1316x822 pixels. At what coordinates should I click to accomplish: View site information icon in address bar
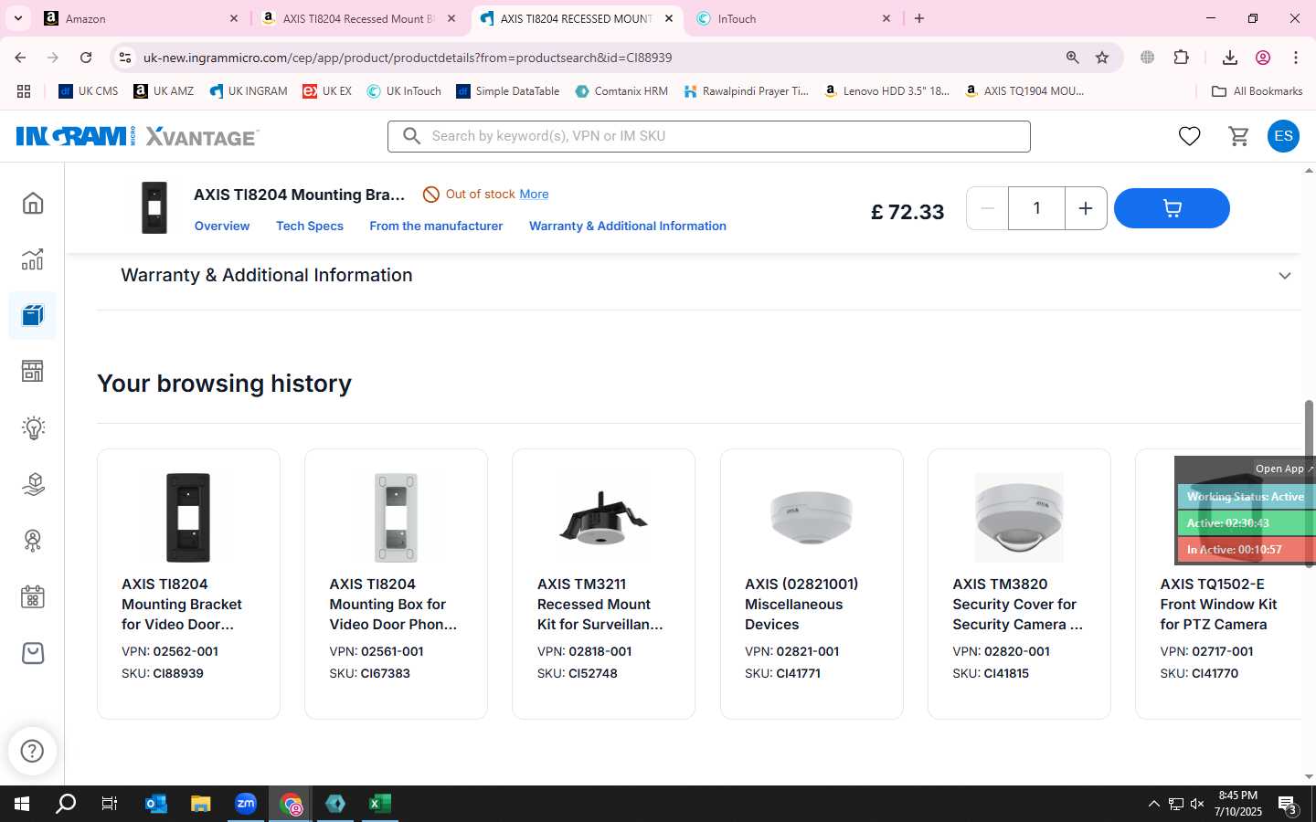pyautogui.click(x=125, y=58)
